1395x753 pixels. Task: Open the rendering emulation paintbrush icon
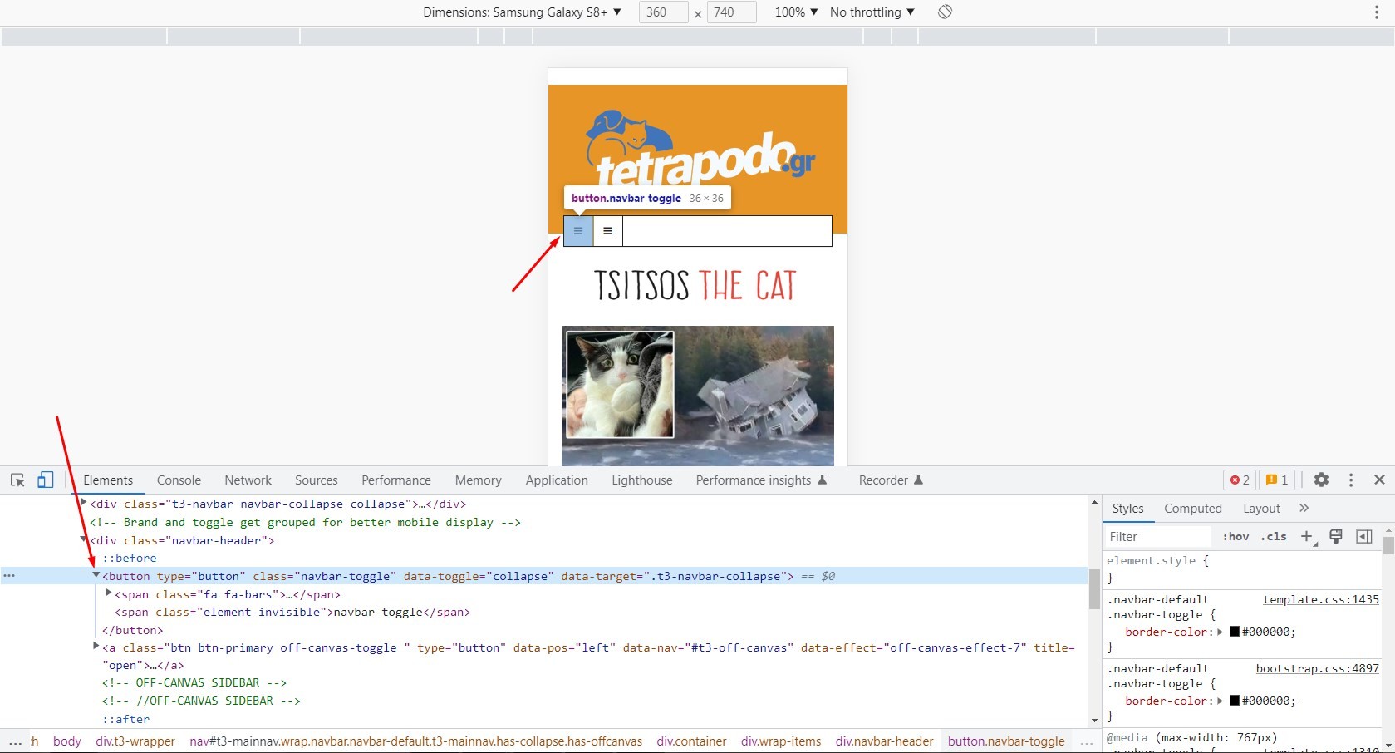(1336, 537)
